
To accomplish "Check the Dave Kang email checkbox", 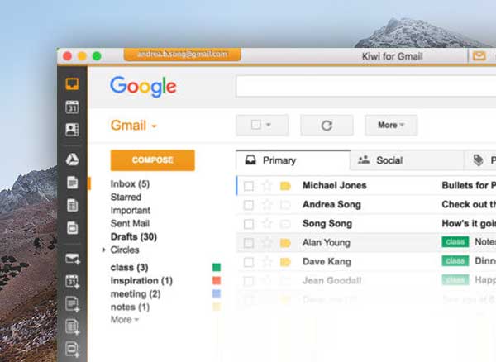I will point(249,262).
